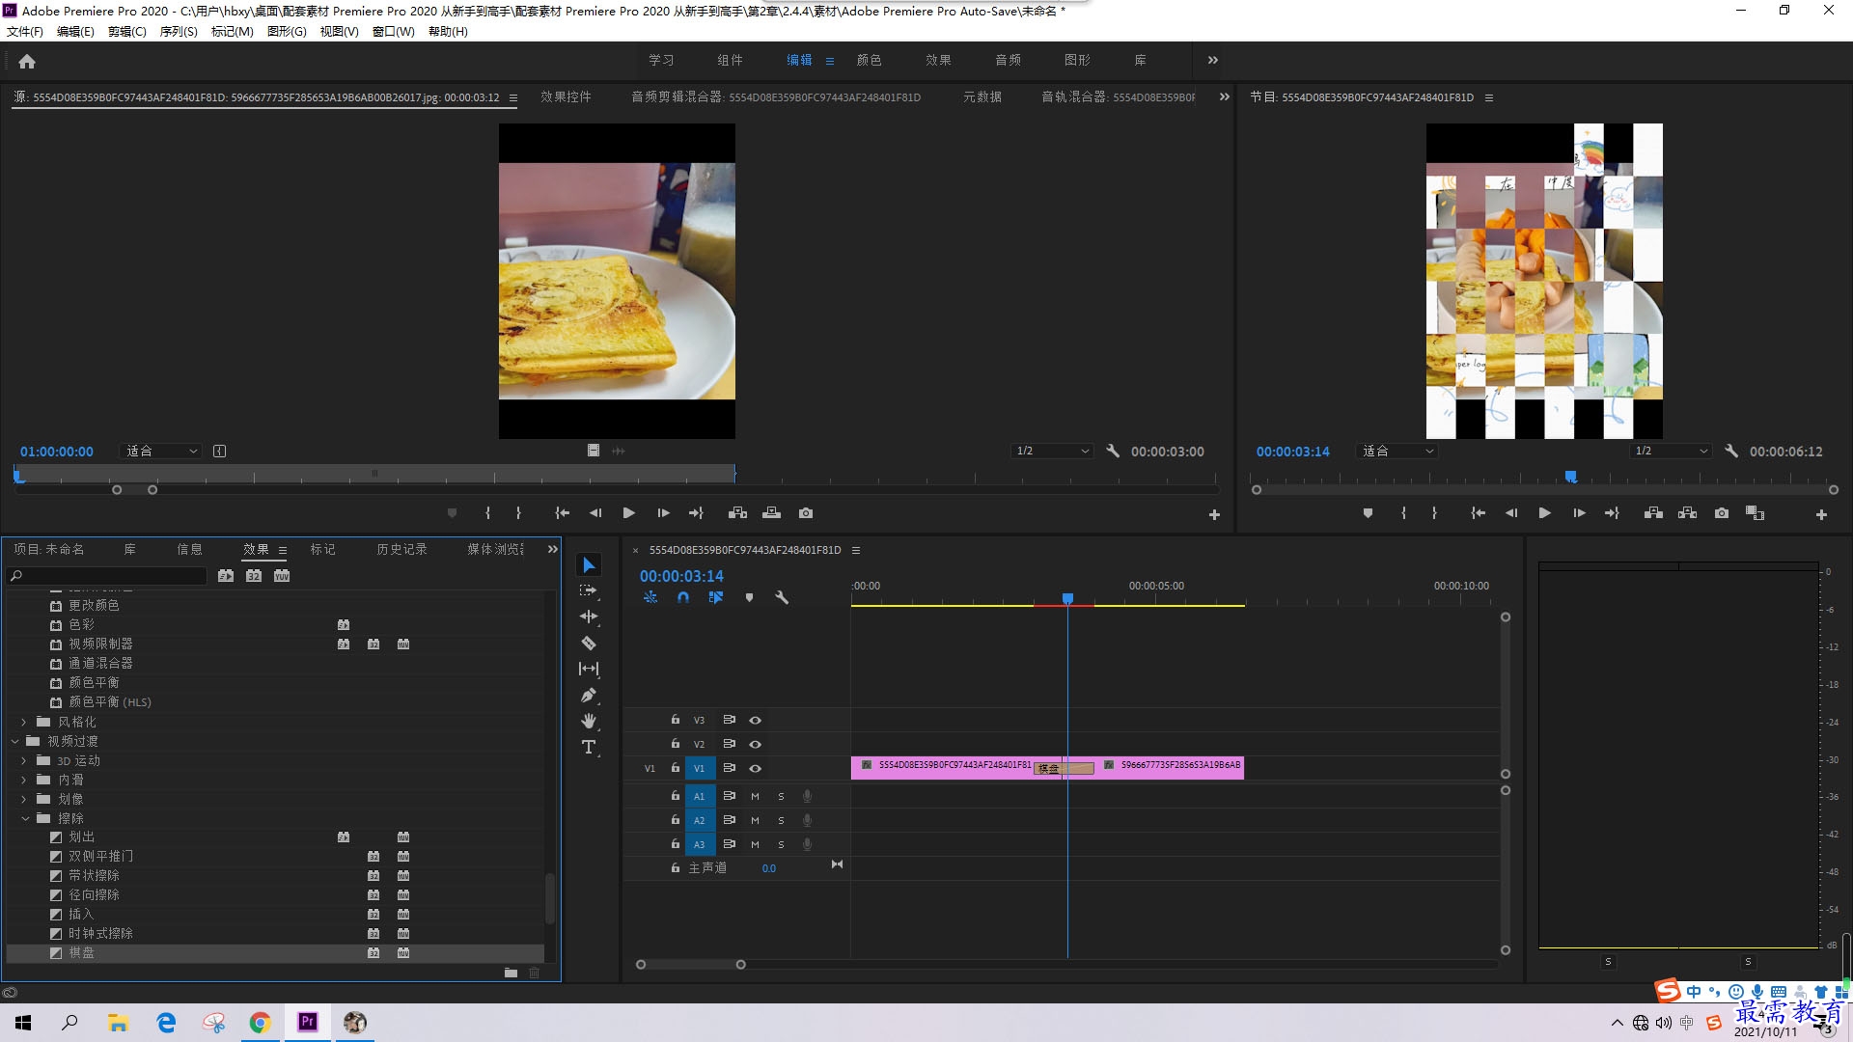The image size is (1853, 1042).
Task: Click Extract button in program monitor
Action: [1687, 513]
